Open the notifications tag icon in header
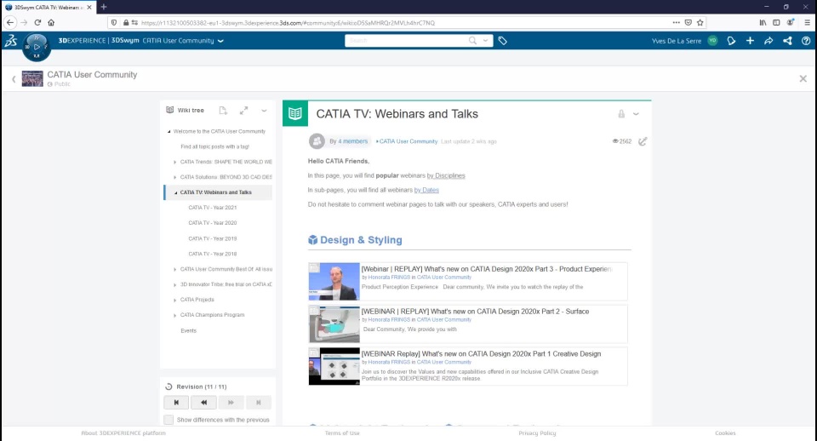 [x=732, y=41]
